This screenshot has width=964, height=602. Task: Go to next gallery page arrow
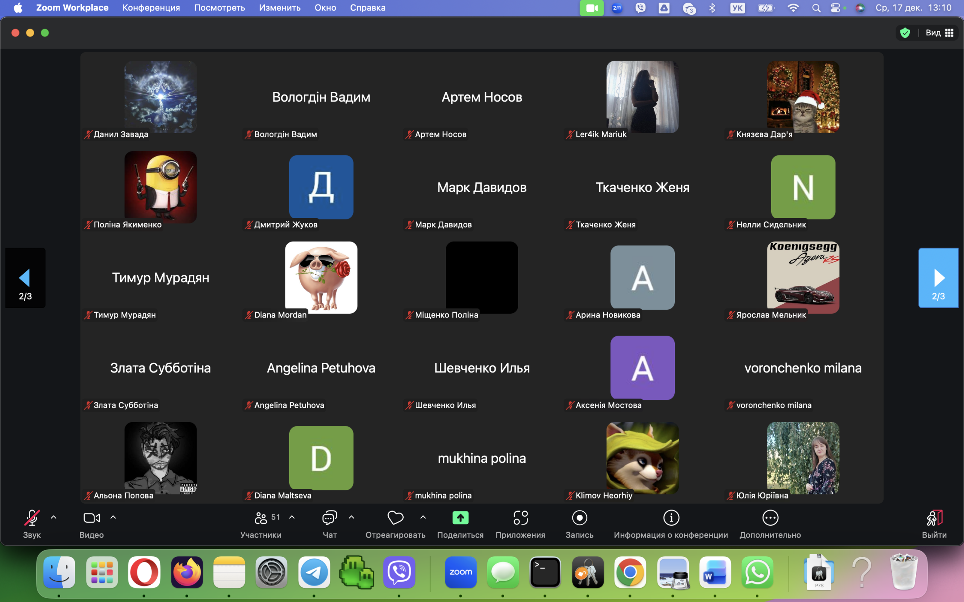(938, 278)
